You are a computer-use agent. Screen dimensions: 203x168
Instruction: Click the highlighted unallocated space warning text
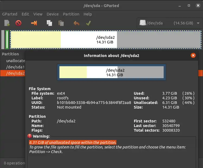73,142
